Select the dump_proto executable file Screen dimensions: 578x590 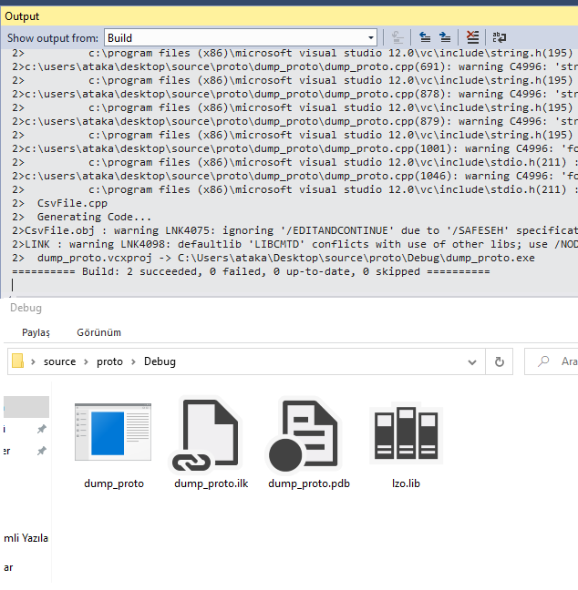click(114, 444)
